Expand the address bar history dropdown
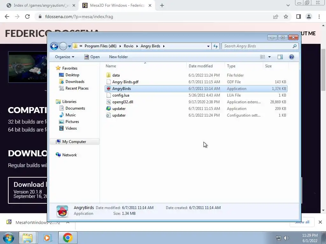Image resolution: width=326 pixels, height=244 pixels. pyautogui.click(x=208, y=46)
